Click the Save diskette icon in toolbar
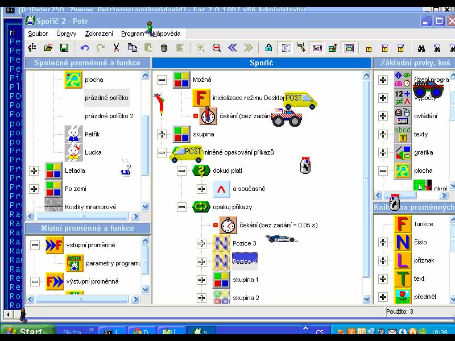 tap(64, 48)
